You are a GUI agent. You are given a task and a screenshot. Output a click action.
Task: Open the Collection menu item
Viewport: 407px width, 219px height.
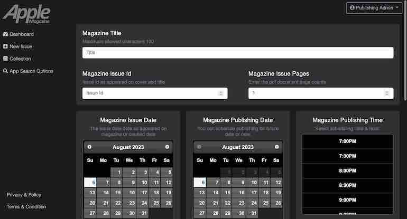pyautogui.click(x=20, y=59)
